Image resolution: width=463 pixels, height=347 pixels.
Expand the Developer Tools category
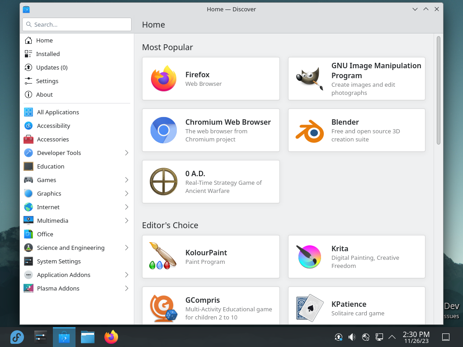127,153
